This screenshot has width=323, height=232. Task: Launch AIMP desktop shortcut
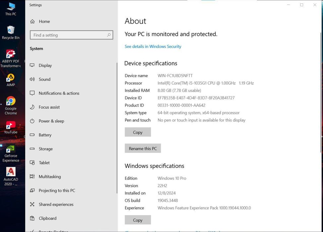(11, 80)
